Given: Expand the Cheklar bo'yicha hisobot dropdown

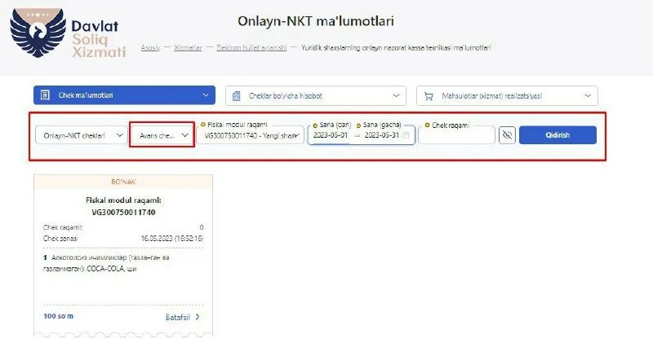Looking at the screenshot, I should tap(316, 96).
